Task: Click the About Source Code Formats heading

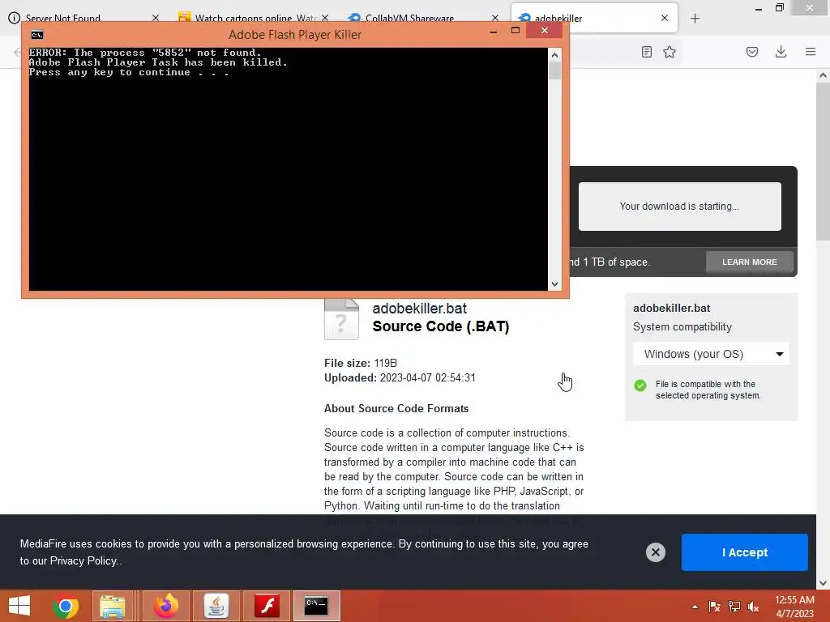Action: [396, 408]
